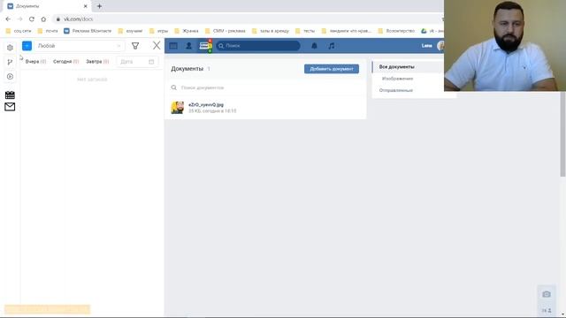This screenshot has width=566, height=318.
Task: Click the VK news feed icon in header
Action: 173,46
